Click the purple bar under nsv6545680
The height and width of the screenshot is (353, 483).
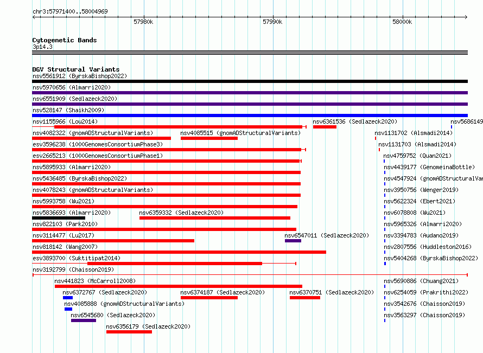(x=84, y=320)
